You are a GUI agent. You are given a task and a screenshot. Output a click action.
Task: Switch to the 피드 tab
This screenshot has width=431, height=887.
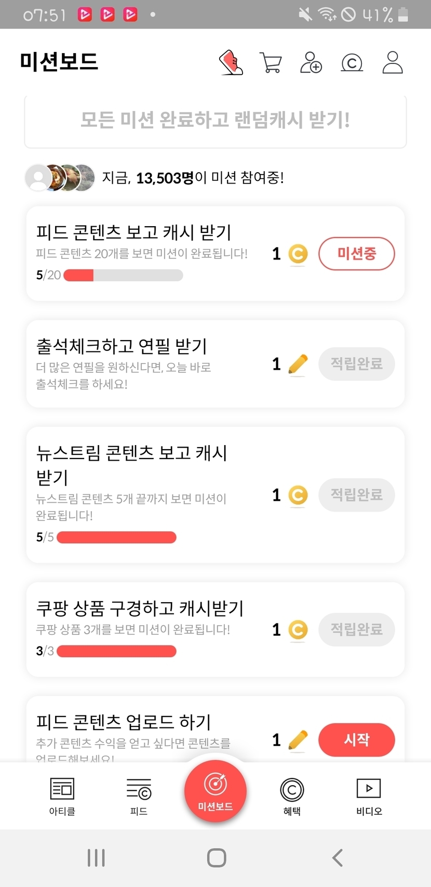pos(139,796)
